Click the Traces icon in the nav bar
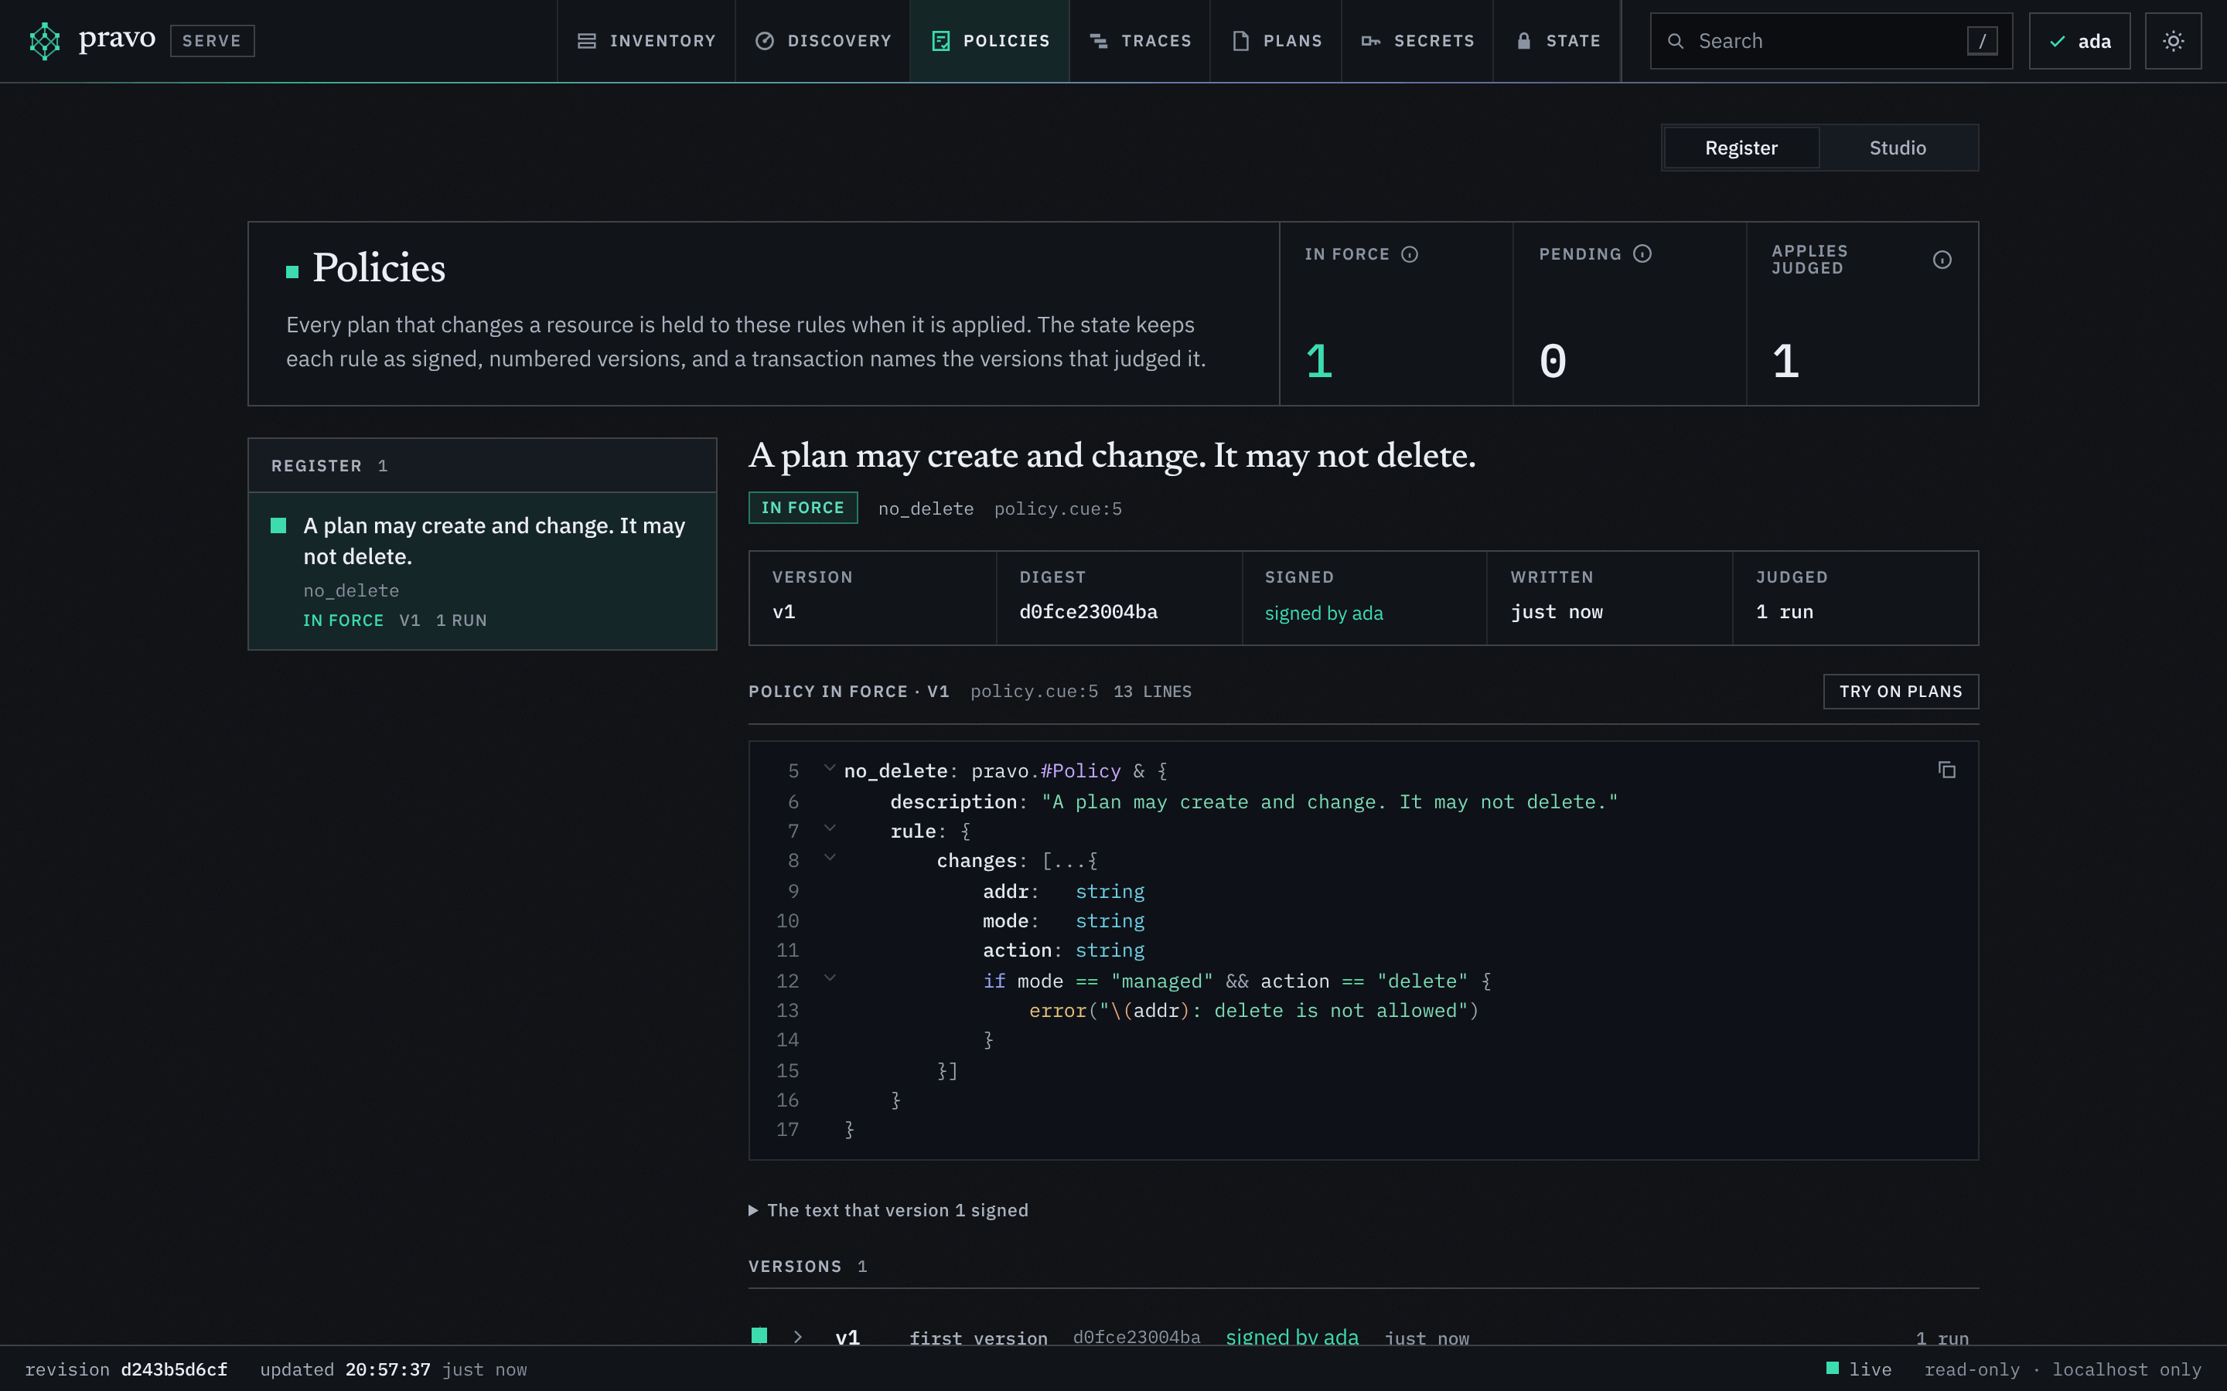This screenshot has height=1391, width=2227. coord(1099,42)
